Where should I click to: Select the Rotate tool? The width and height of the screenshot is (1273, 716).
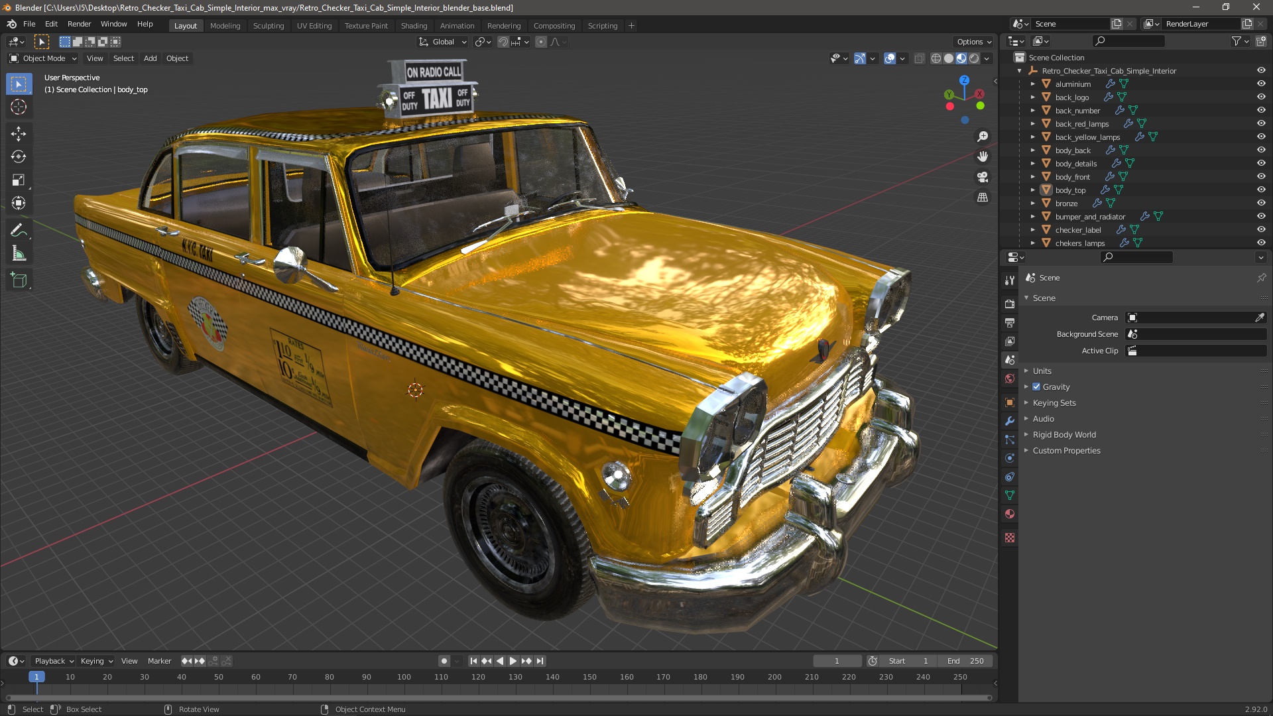(x=18, y=156)
